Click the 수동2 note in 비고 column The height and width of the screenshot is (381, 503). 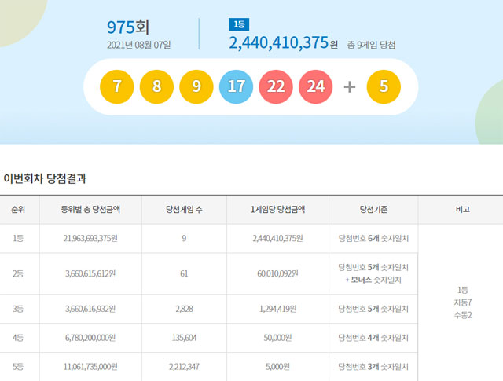pyautogui.click(x=463, y=315)
